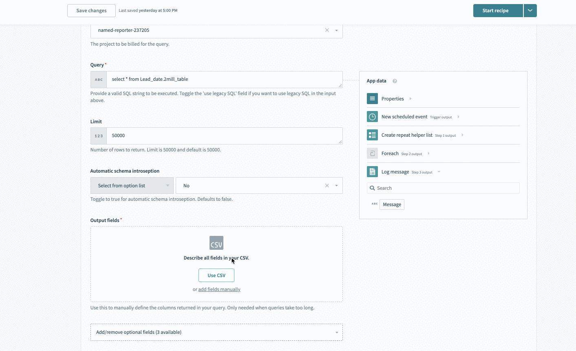Click the Save changes button
576x351 pixels.
click(91, 10)
